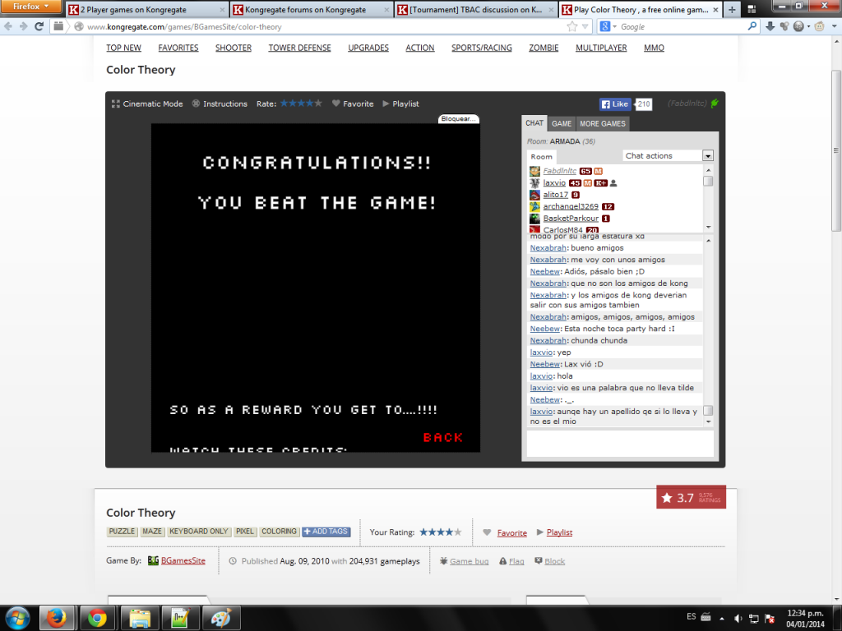Viewport: 842px width, 631px height.
Task: Click FabdInItc avatar in chat user list
Action: 534,171
